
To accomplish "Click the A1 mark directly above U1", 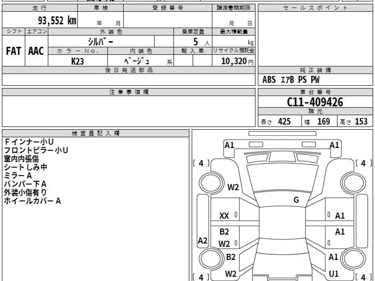I will click(333, 257).
